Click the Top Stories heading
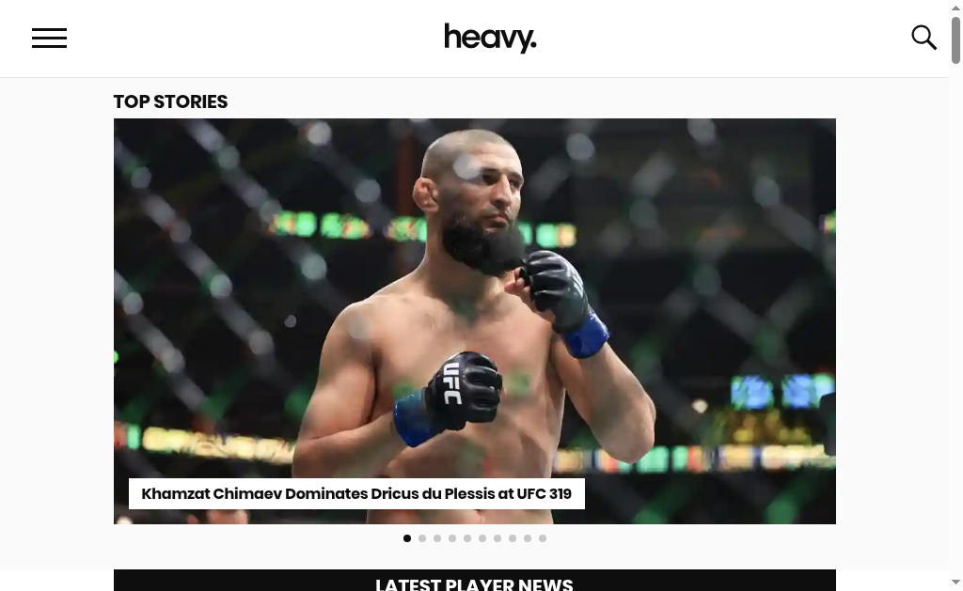The width and height of the screenshot is (963, 591). pyautogui.click(x=171, y=101)
